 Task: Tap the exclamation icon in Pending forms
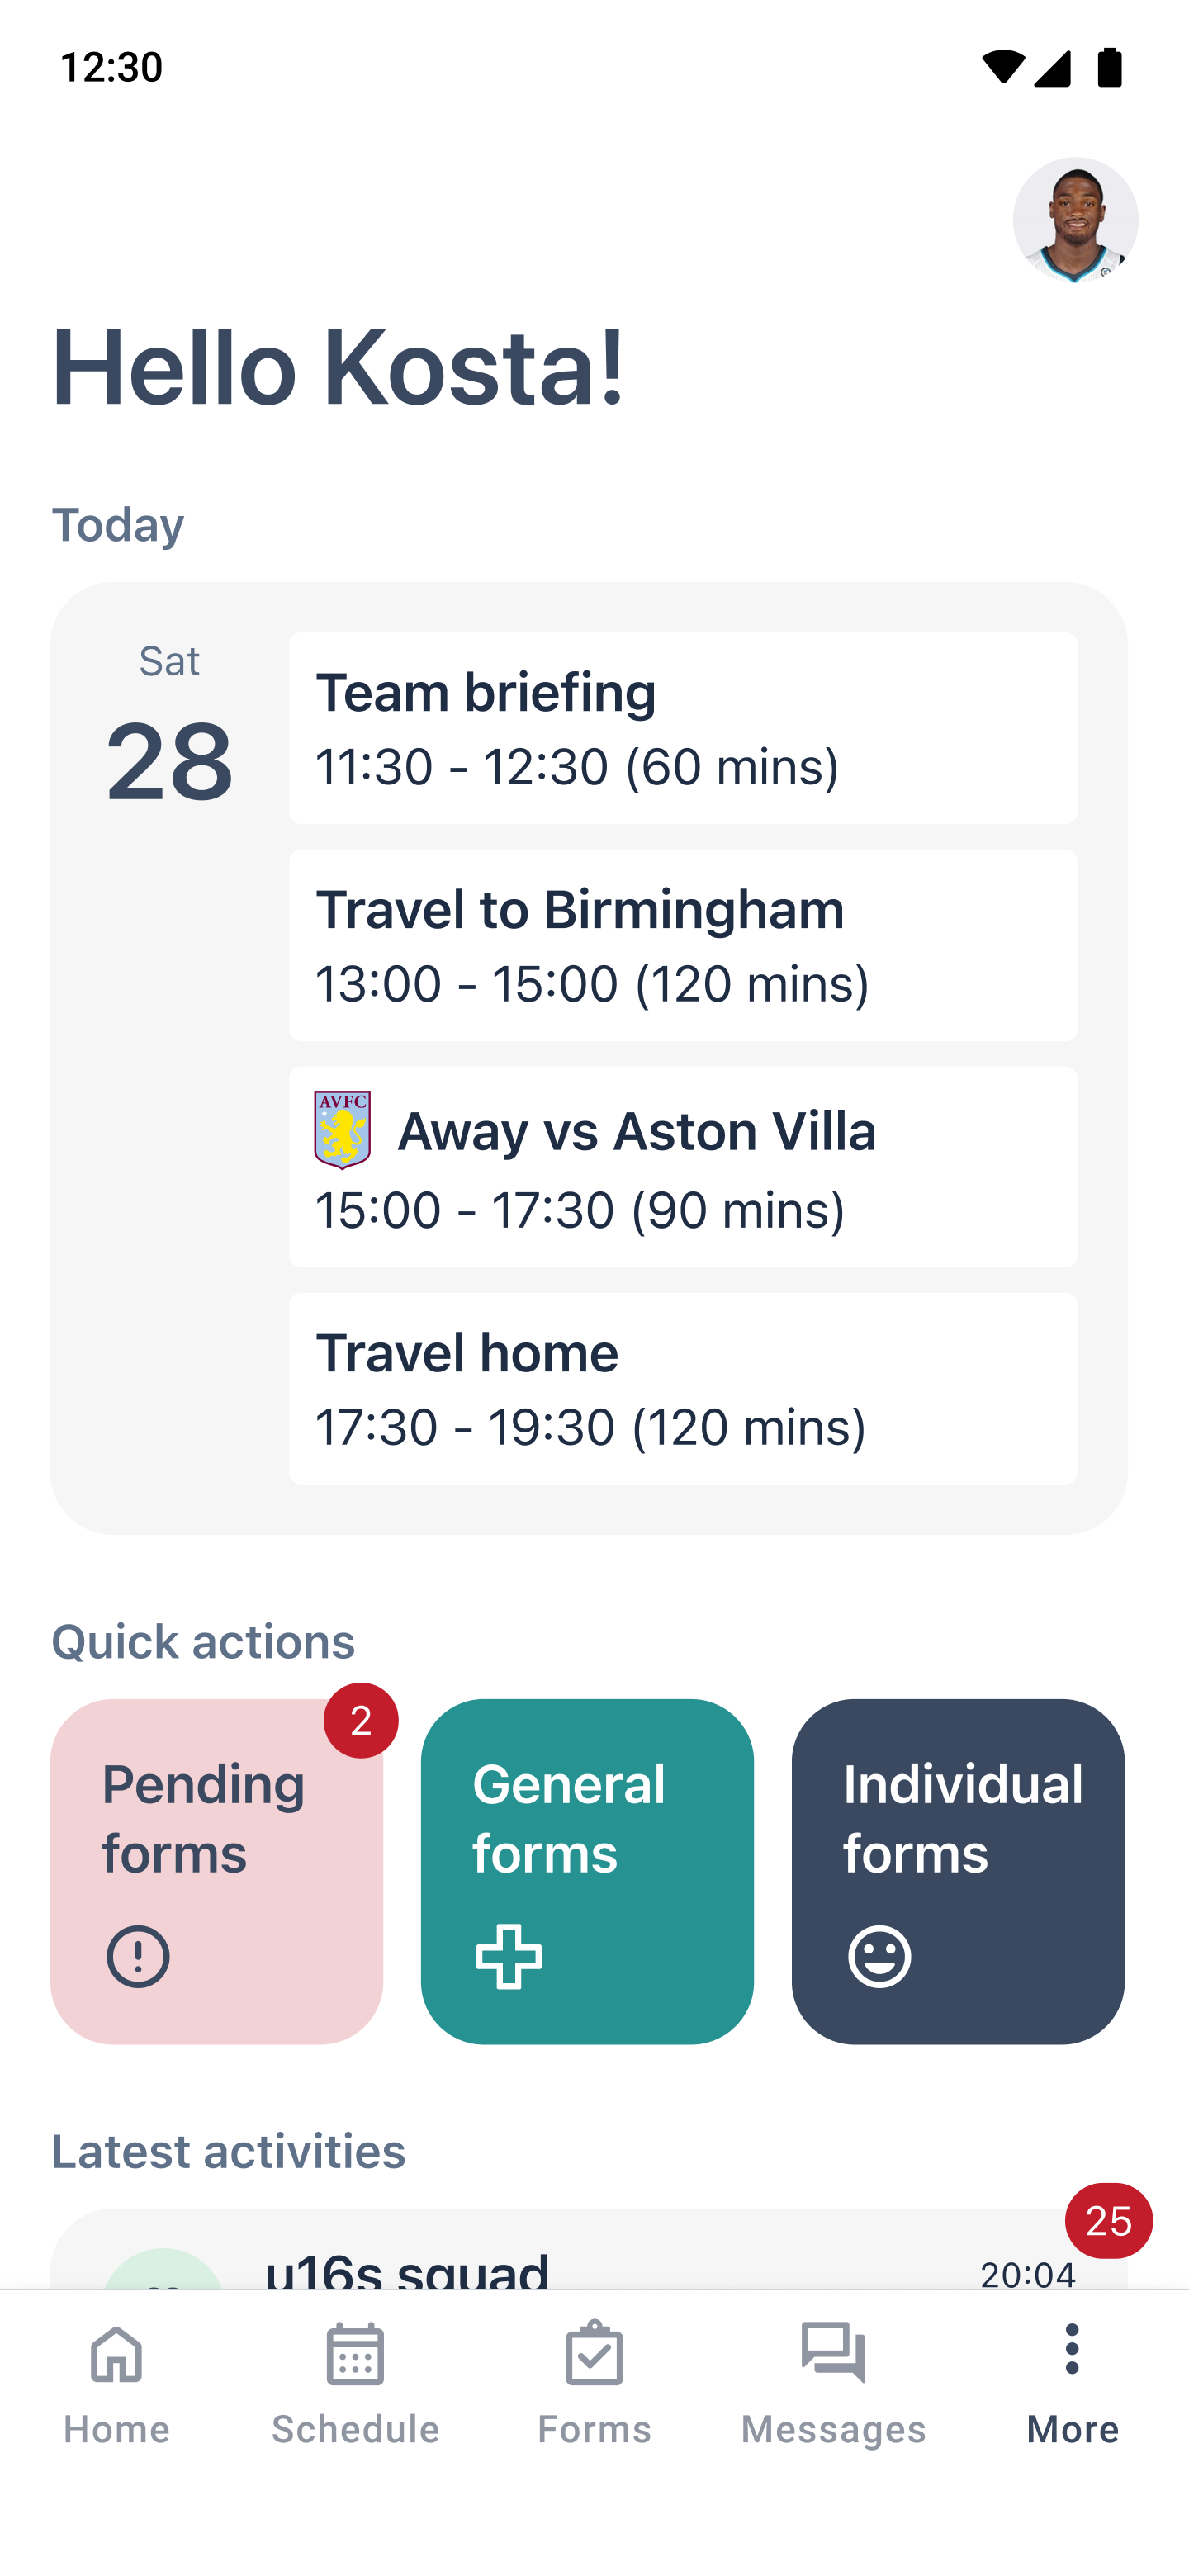[x=138, y=1956]
